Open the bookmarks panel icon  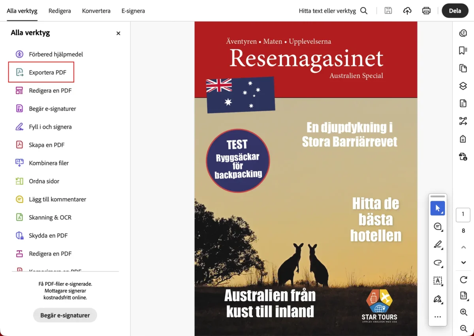point(463,51)
